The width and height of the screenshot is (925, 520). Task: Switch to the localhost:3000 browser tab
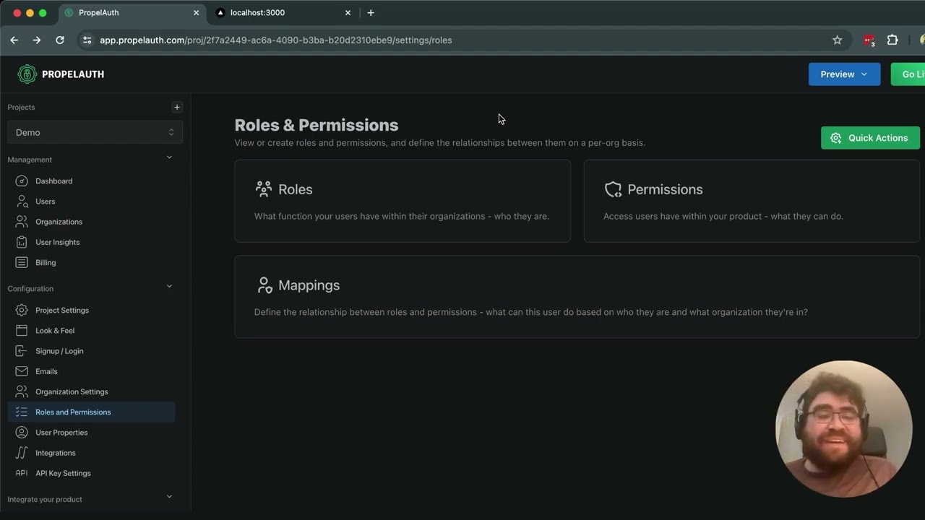[283, 13]
